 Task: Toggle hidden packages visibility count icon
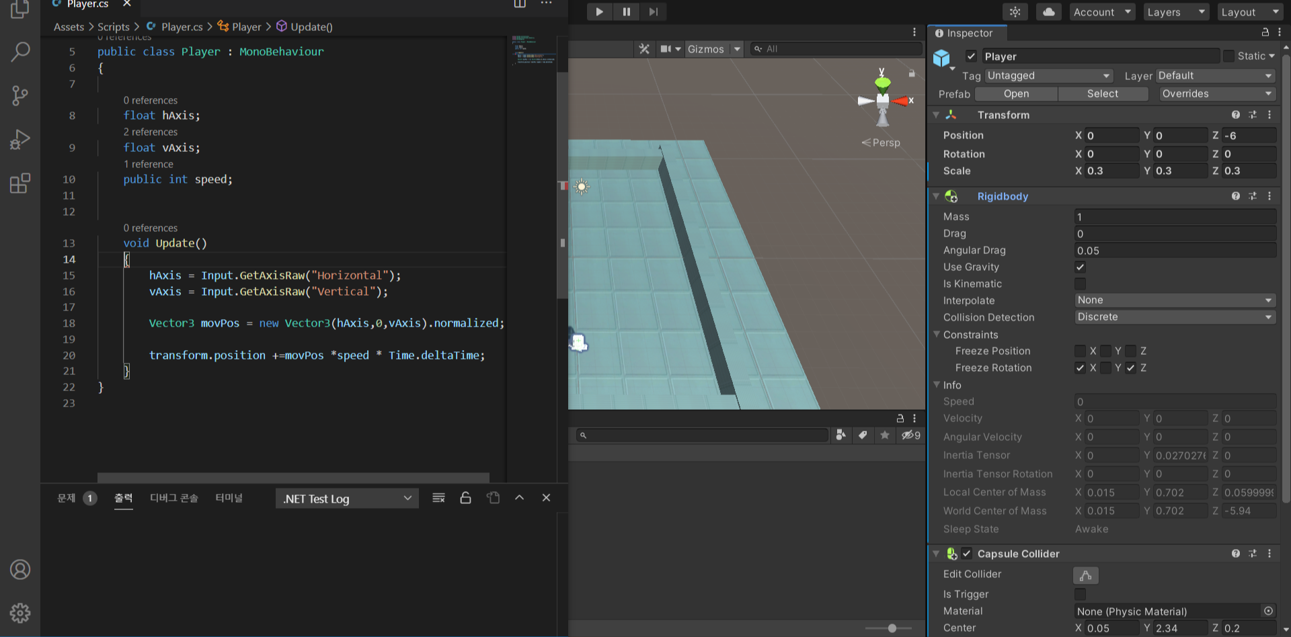click(911, 435)
